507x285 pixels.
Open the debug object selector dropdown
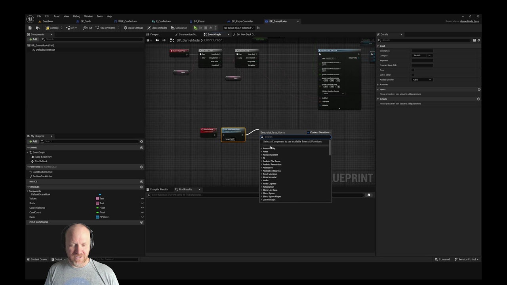pyautogui.click(x=238, y=28)
